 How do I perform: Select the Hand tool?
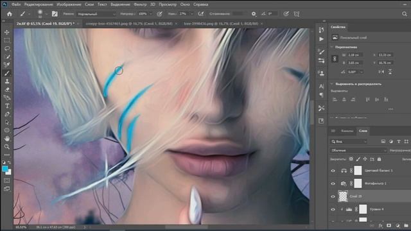pos(7,139)
